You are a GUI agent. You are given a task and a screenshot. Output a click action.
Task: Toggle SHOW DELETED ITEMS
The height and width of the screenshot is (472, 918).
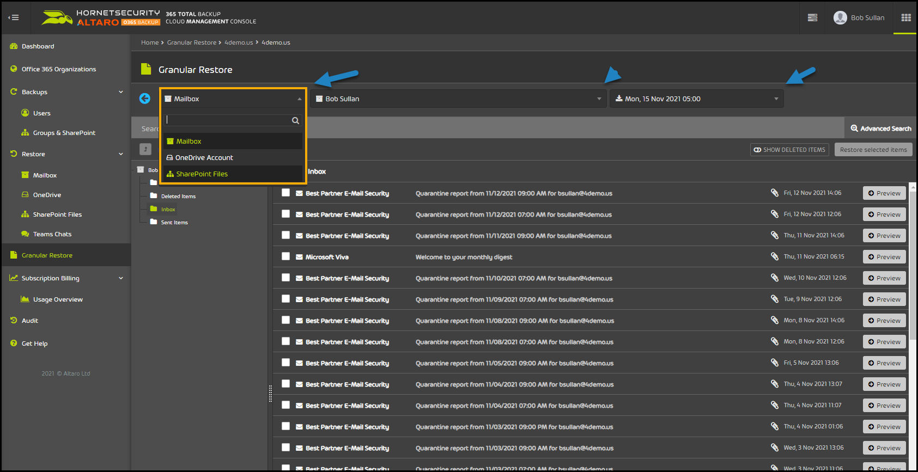789,150
